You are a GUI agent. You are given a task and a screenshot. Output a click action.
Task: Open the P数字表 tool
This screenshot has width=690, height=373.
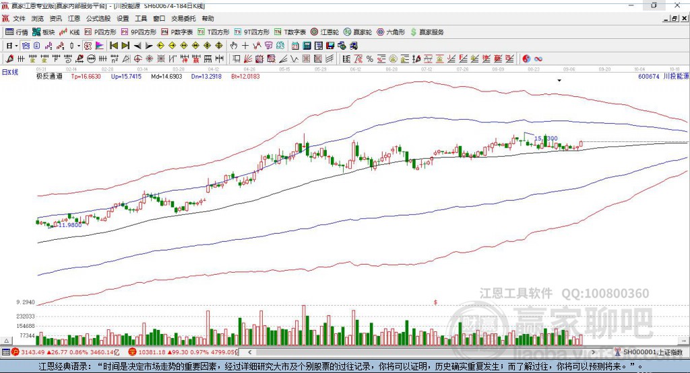click(x=177, y=32)
